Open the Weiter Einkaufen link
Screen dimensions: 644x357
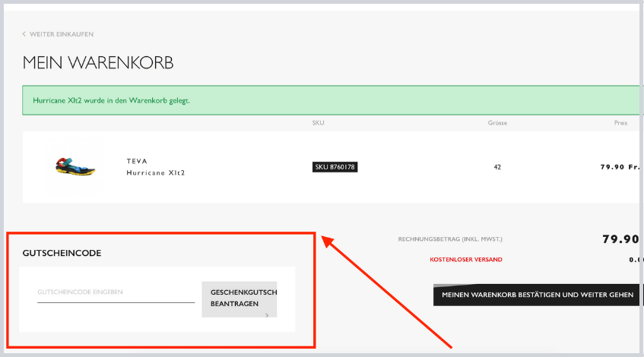pyautogui.click(x=61, y=34)
